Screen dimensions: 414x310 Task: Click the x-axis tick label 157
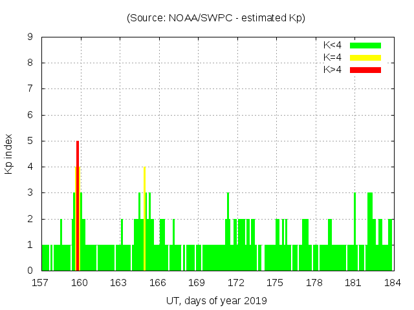click(x=41, y=282)
